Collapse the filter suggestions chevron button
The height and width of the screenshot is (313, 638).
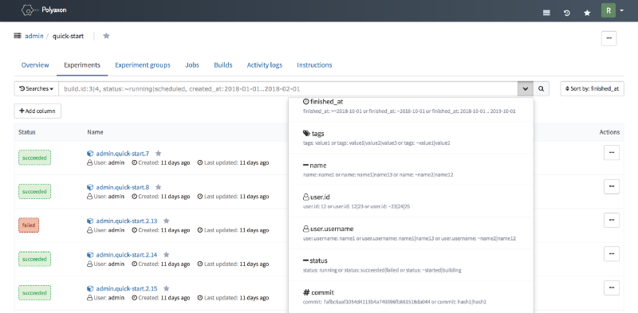click(526, 88)
